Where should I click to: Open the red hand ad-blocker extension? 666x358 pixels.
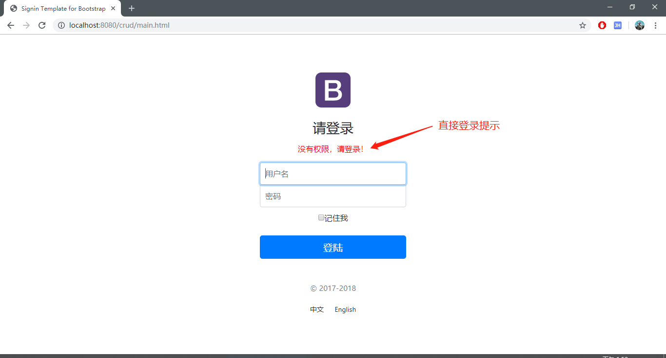pos(602,25)
